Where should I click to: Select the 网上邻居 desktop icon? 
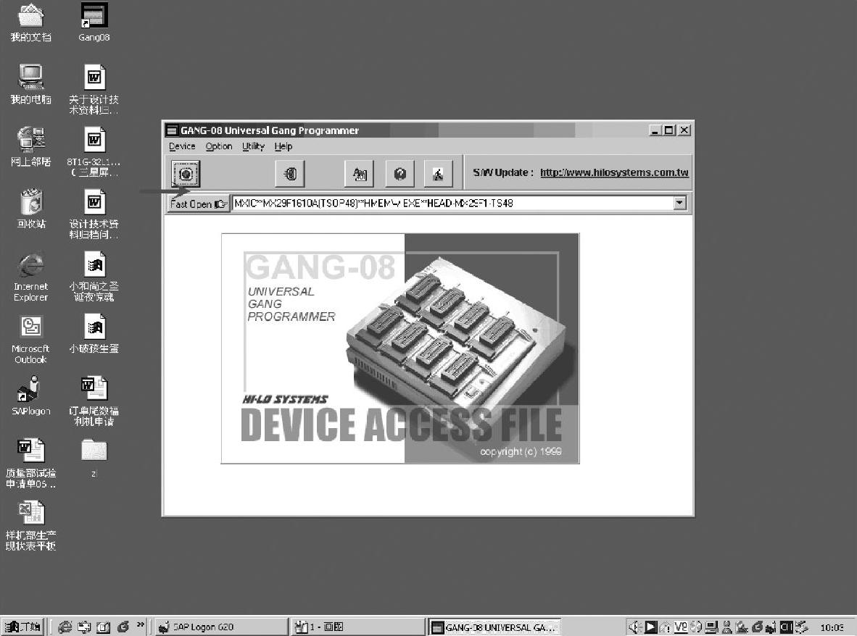tap(31, 146)
